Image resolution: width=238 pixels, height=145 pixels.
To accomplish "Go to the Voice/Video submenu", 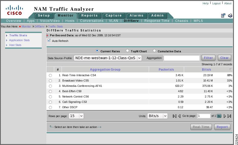I will [x=50, y=21].
